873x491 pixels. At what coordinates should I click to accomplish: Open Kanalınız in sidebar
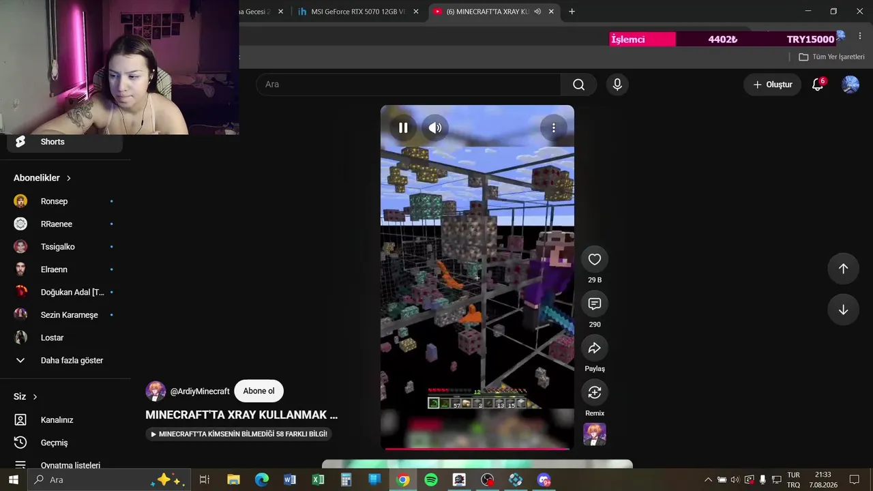pyautogui.click(x=65, y=420)
